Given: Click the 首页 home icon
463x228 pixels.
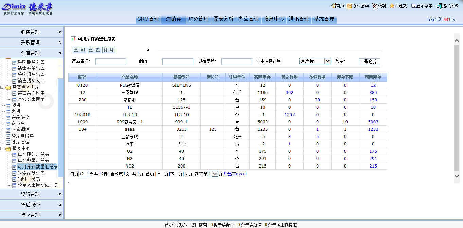Looking at the screenshot, I should pyautogui.click(x=333, y=6).
